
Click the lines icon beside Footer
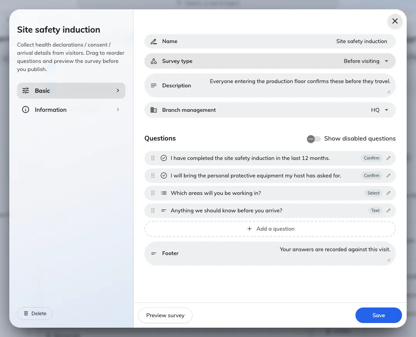(x=154, y=254)
